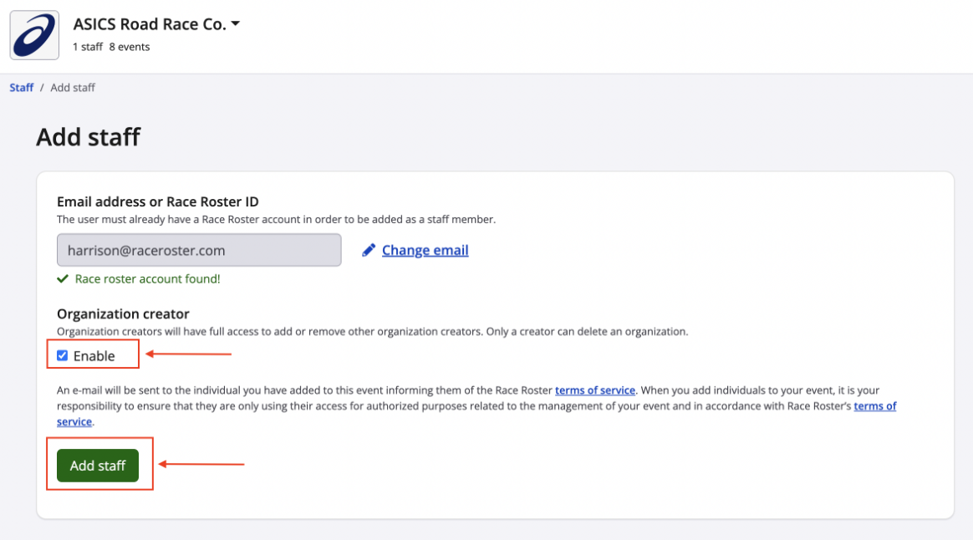Go to the Staff breadcrumb link
This screenshot has height=540, width=973.
click(22, 88)
